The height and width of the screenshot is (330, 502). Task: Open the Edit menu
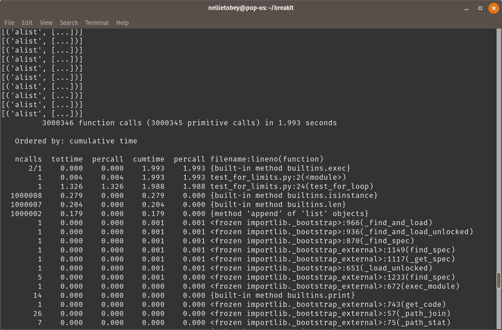click(x=27, y=23)
